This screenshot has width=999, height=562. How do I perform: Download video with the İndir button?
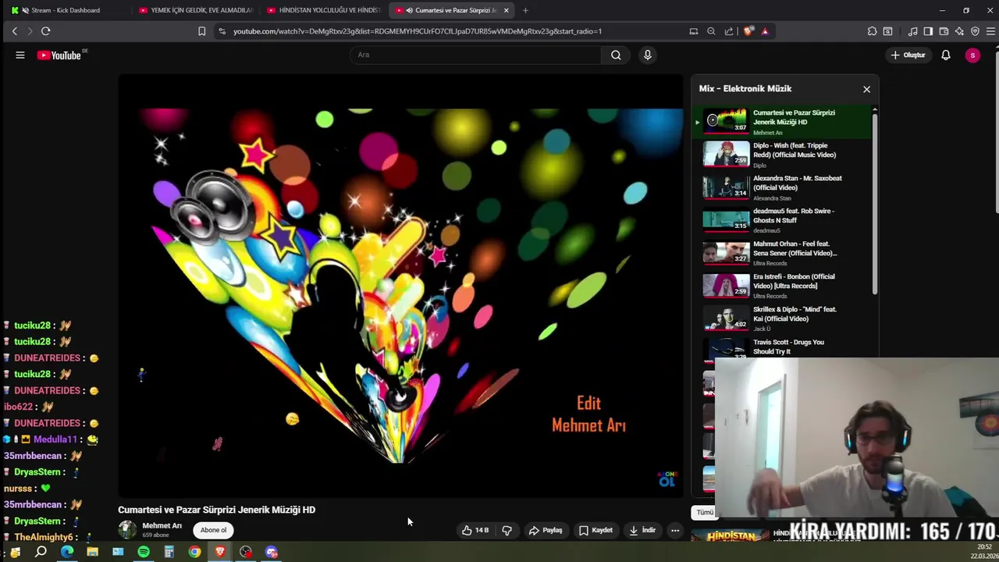coord(642,530)
